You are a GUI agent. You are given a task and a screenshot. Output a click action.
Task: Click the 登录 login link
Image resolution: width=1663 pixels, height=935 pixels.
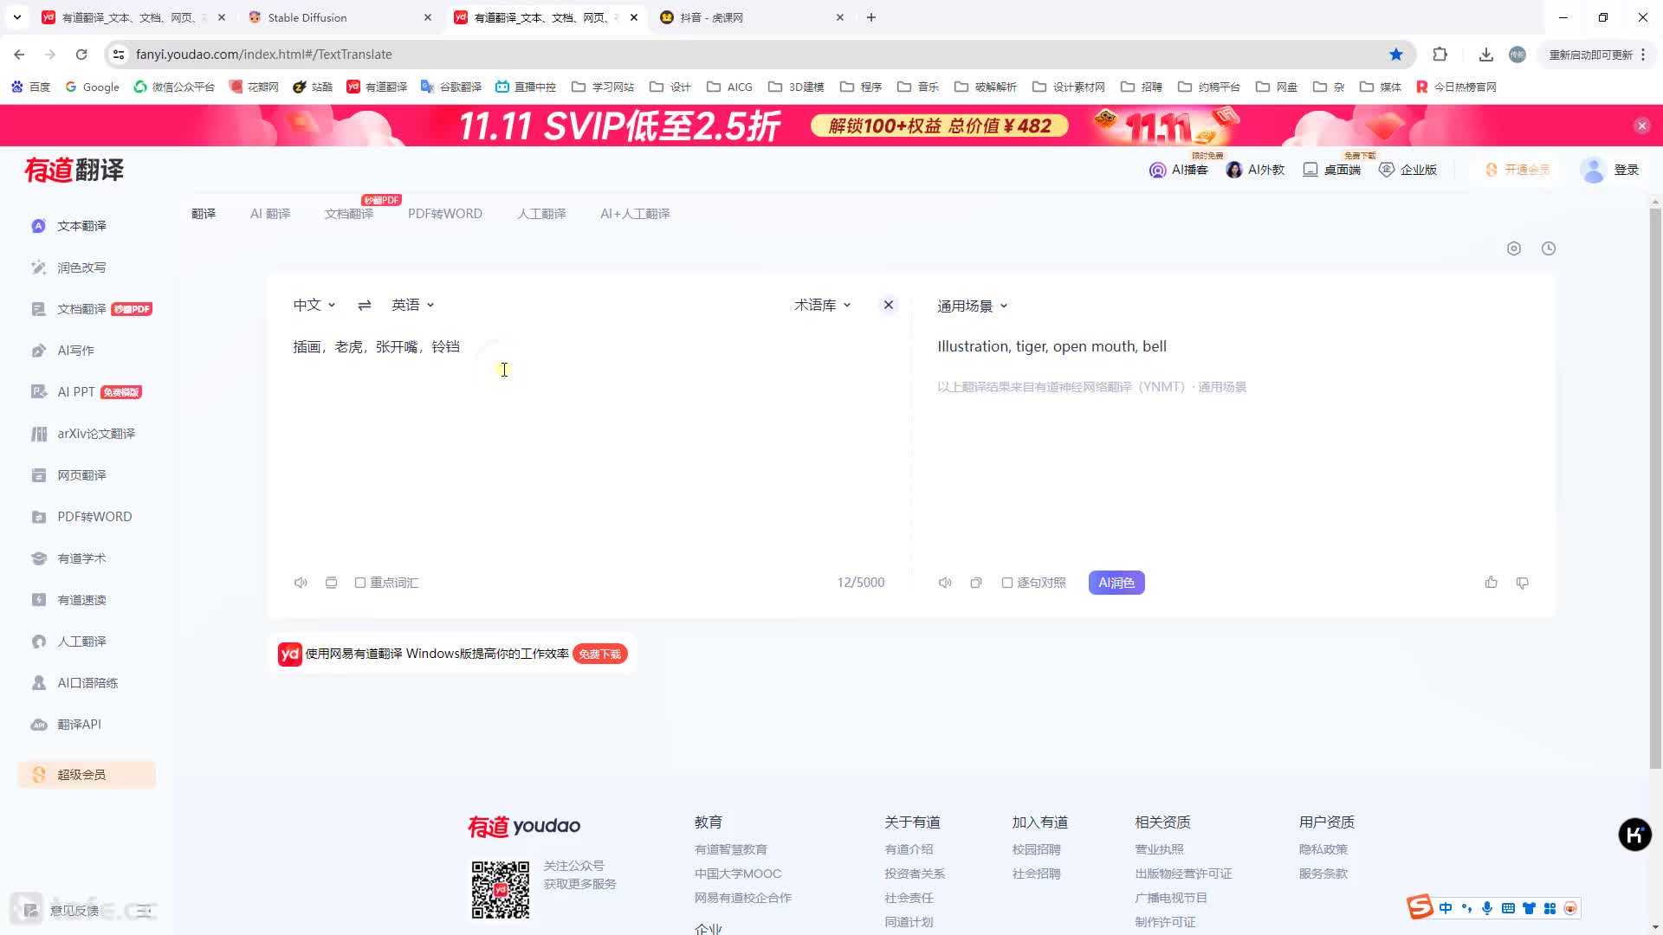coord(1627,170)
